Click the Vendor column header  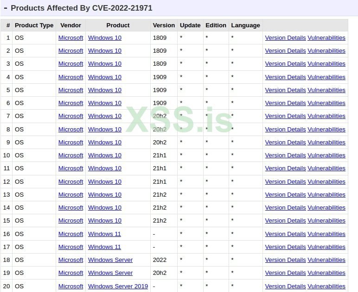[x=71, y=25]
